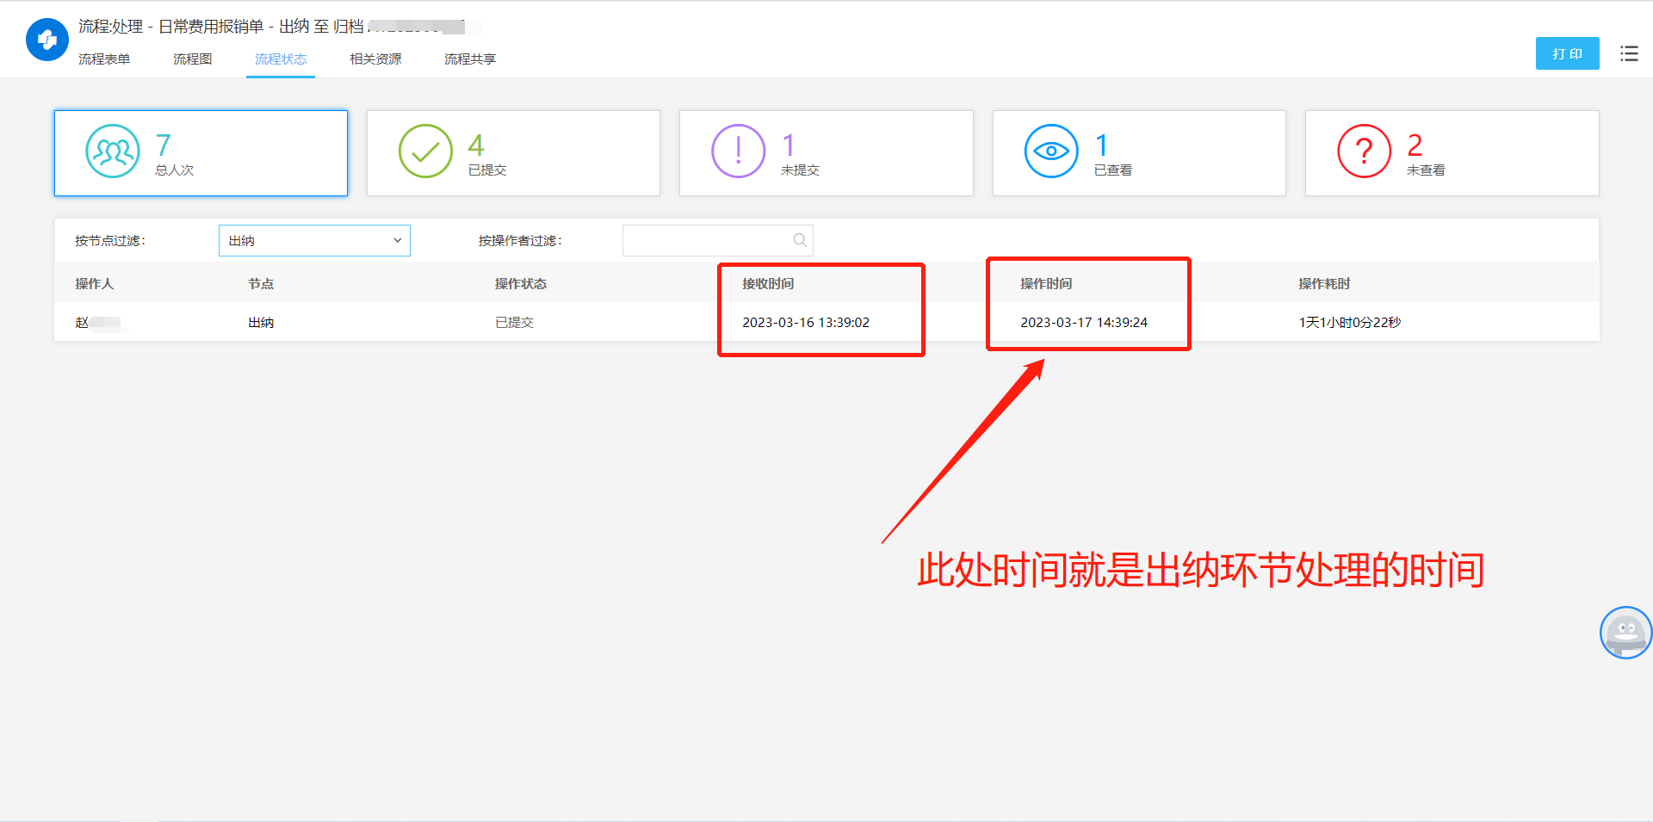Expand the 出纳 node filter dropdown

click(x=314, y=240)
